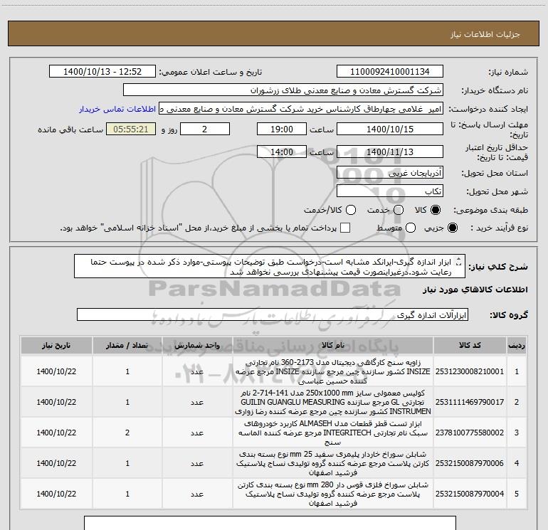Click the 25 mm polymer template item name
This screenshot has height=530, width=548.
[333, 463]
